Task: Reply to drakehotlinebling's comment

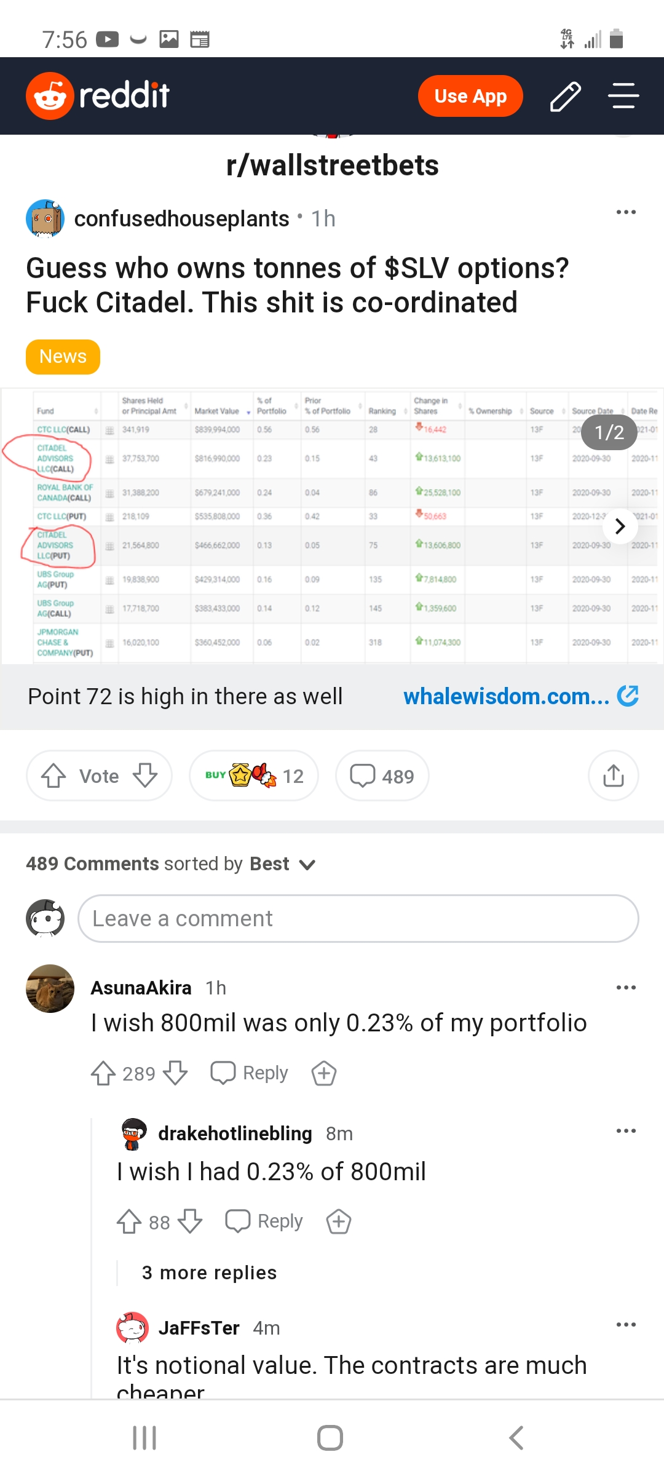Action: pos(265,1221)
